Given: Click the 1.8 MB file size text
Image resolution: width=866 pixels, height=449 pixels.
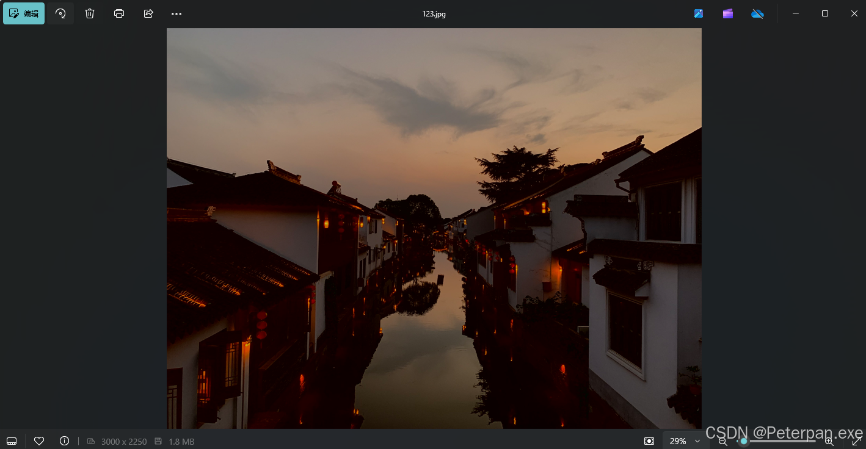Looking at the screenshot, I should (x=181, y=442).
